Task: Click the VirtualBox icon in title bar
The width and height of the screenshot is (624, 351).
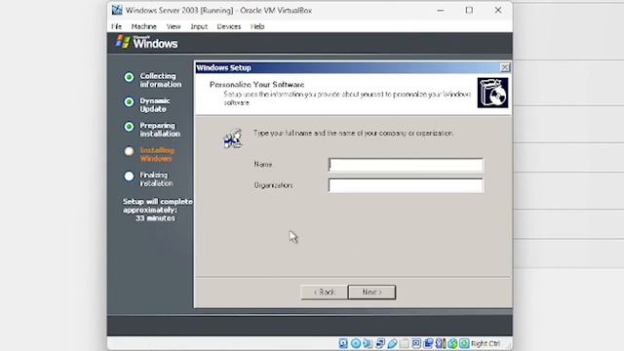Action: point(117,10)
